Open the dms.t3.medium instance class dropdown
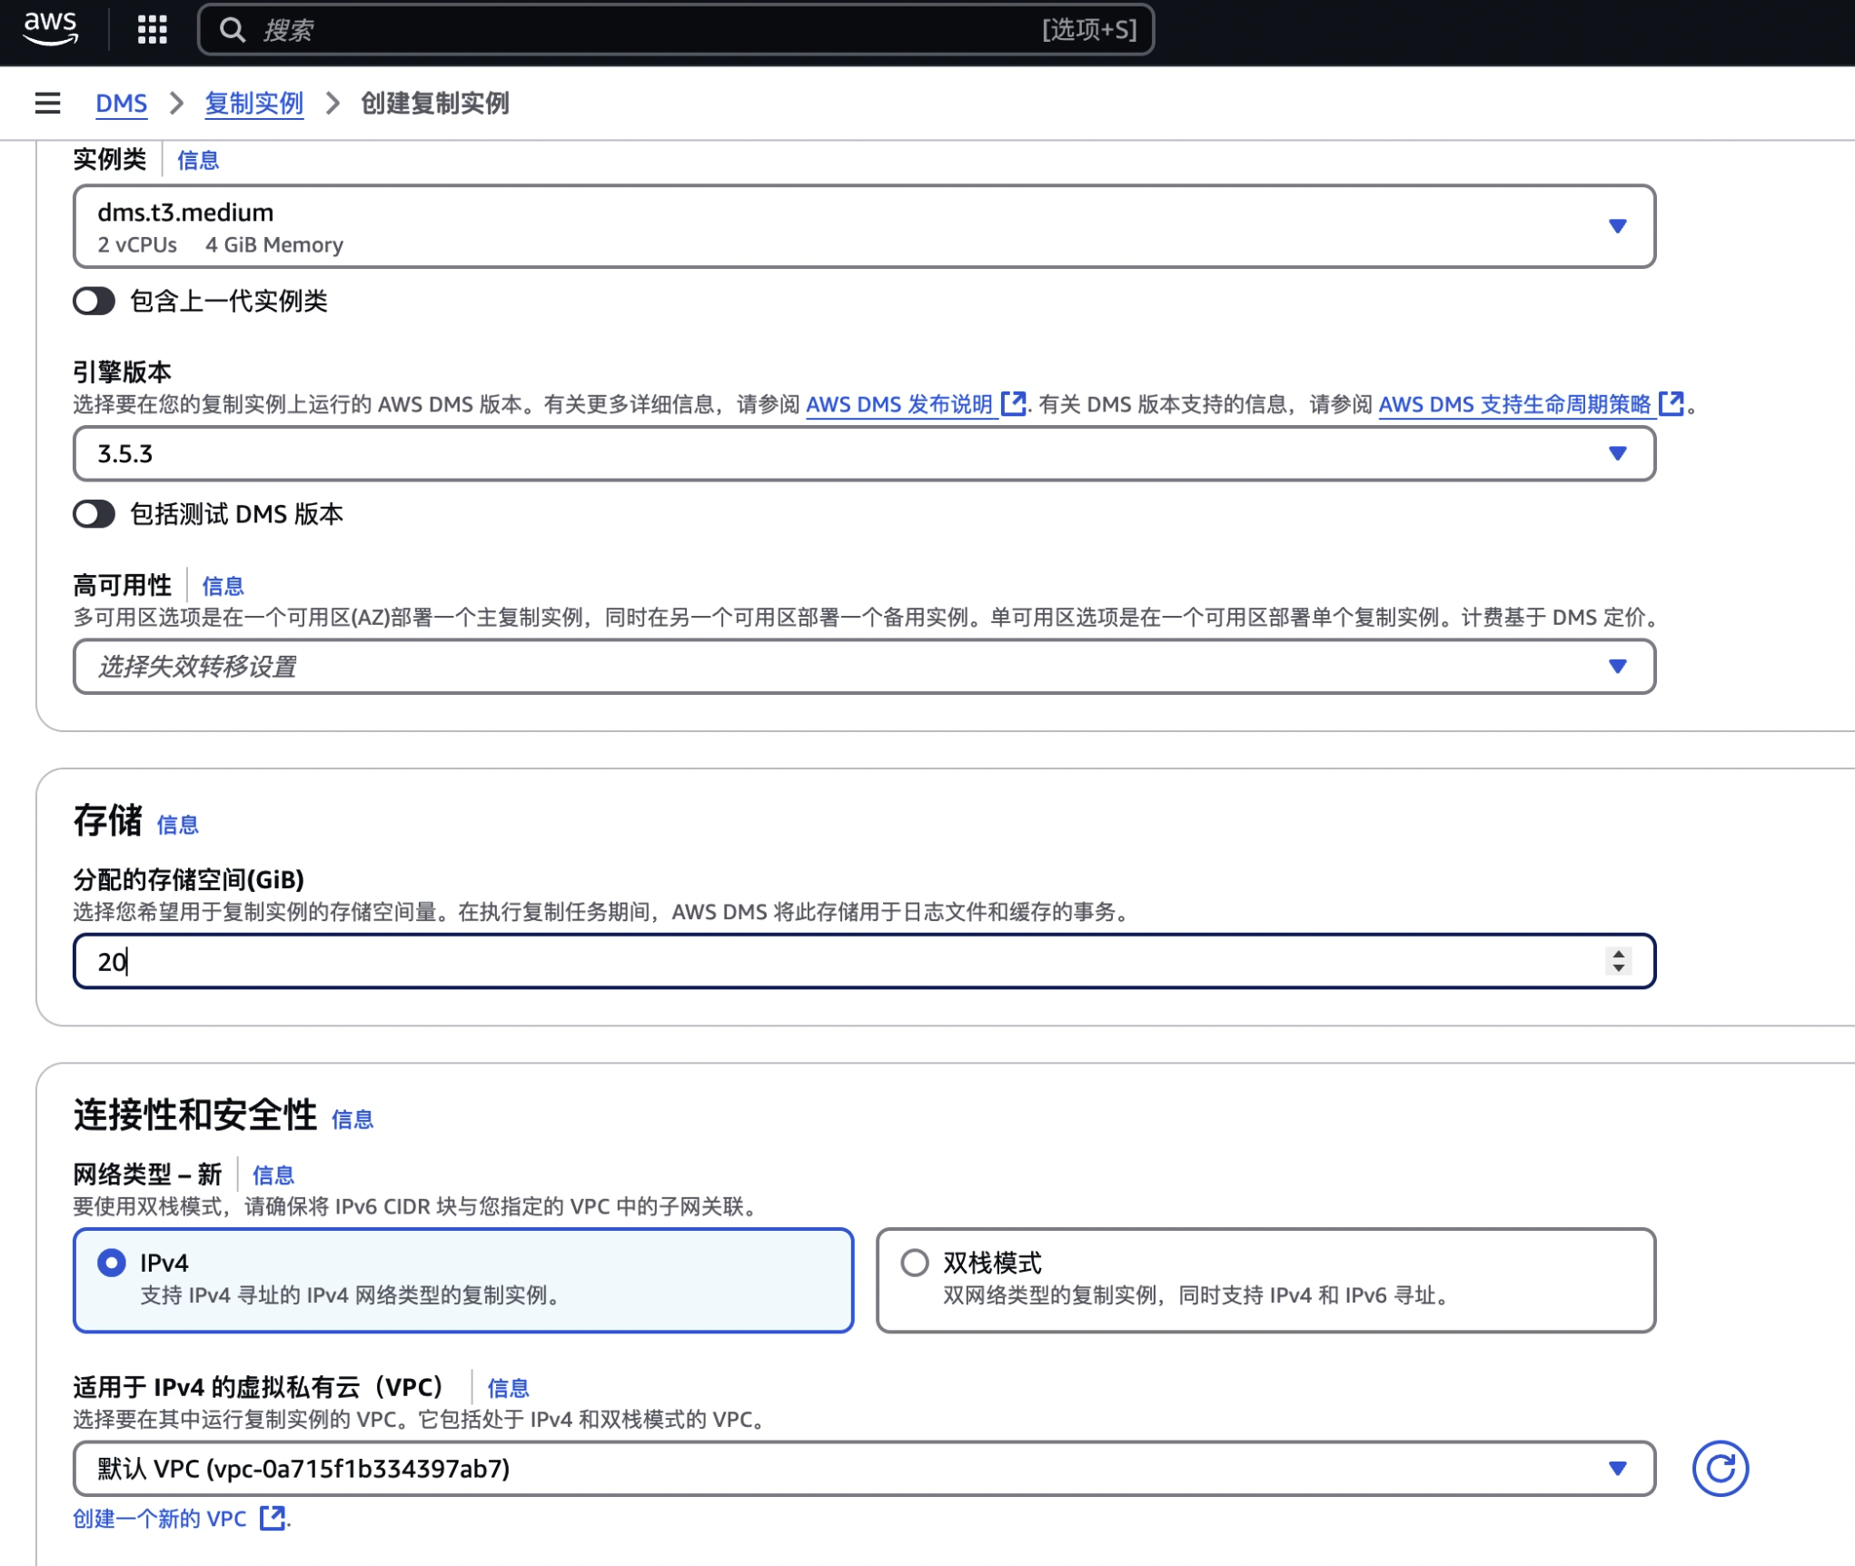This screenshot has height=1566, width=1855. [863, 226]
